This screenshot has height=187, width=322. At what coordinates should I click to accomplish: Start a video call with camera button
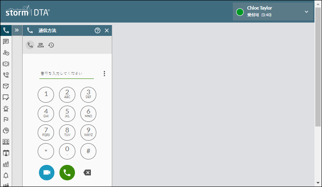pos(46,172)
